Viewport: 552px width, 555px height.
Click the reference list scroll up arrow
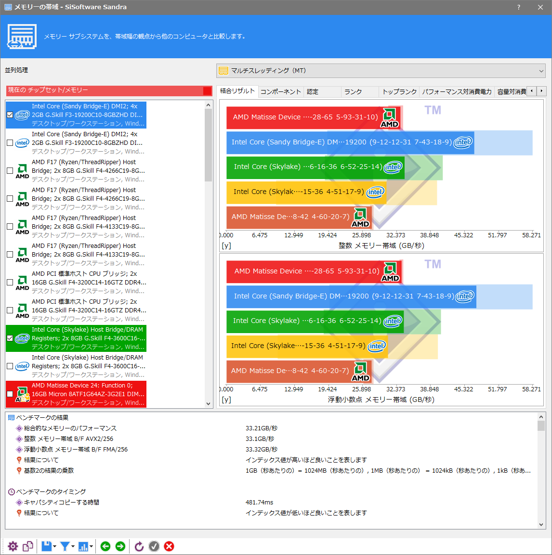[x=209, y=105]
